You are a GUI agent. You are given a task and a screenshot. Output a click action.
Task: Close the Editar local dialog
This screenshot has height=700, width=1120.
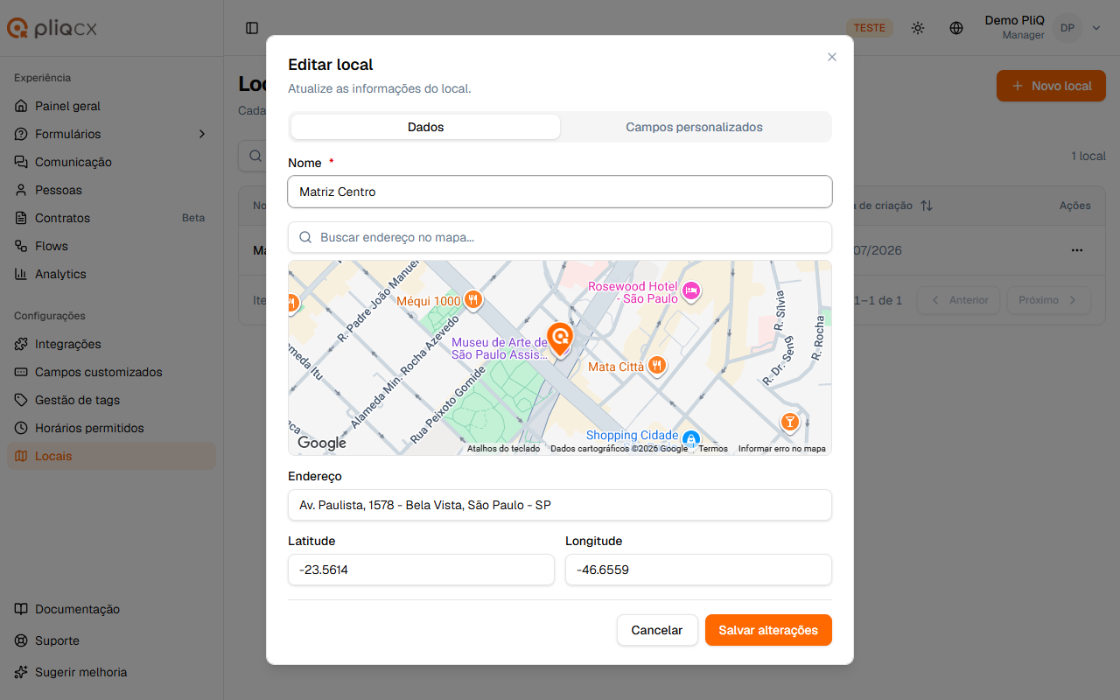coord(832,57)
